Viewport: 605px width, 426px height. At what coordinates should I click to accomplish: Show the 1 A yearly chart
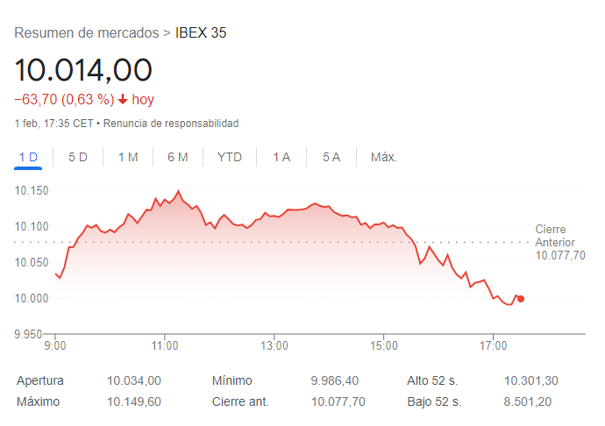pyautogui.click(x=281, y=157)
